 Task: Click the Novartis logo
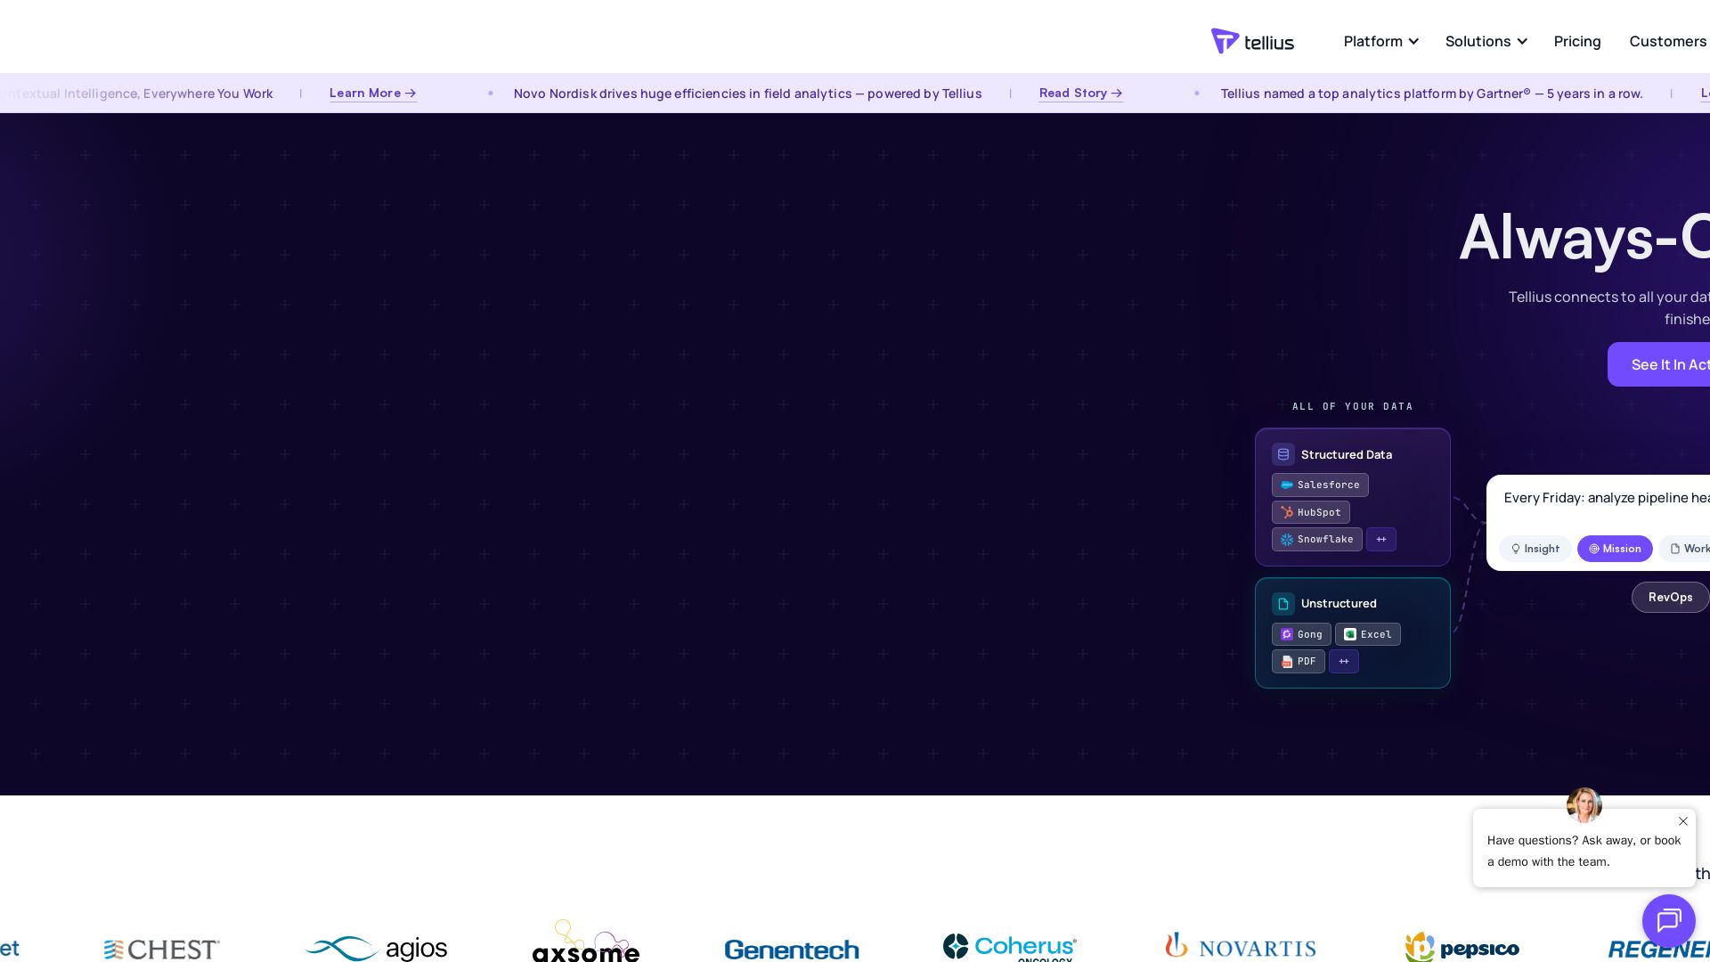click(1241, 946)
